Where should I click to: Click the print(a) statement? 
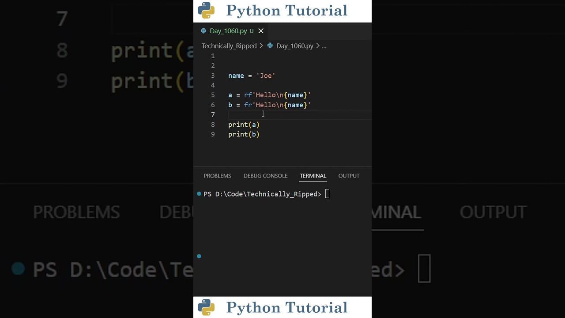tap(244, 125)
